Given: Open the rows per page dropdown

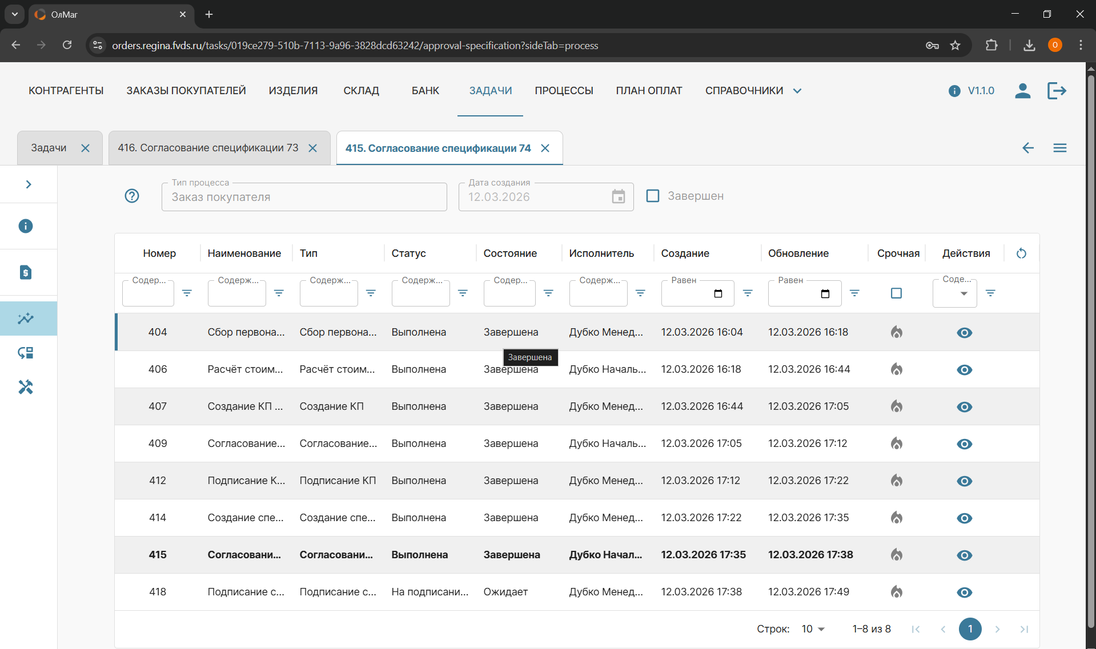Looking at the screenshot, I should pyautogui.click(x=813, y=629).
